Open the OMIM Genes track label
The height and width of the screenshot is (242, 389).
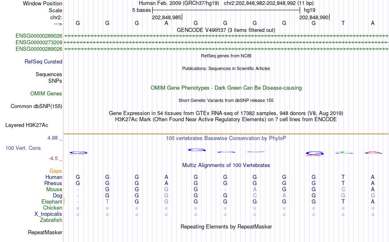coord(46,94)
